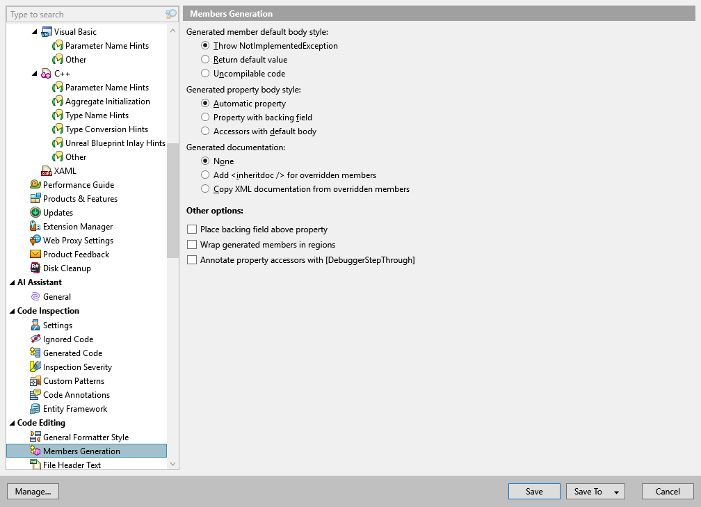This screenshot has height=507, width=701.
Task: Select Accessors with default body
Action: [x=205, y=131]
